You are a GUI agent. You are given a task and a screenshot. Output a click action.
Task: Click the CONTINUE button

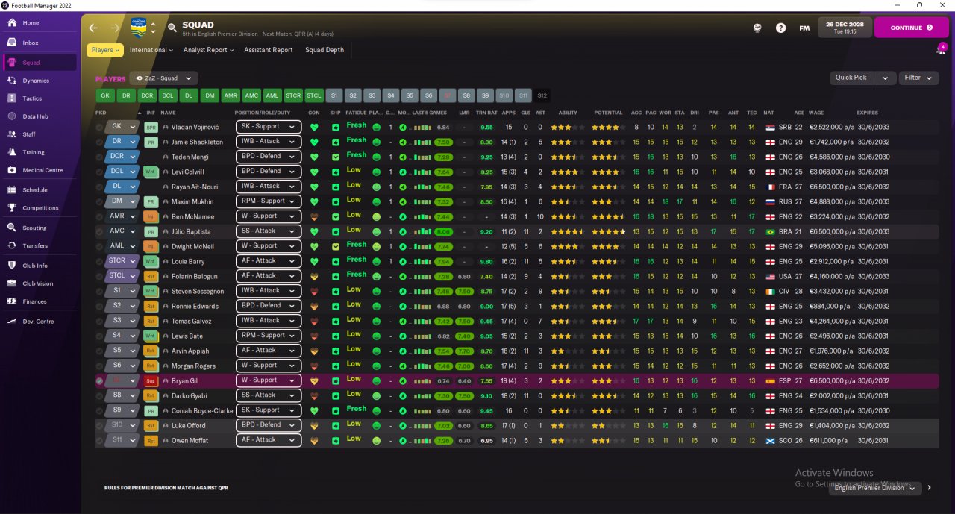pyautogui.click(x=912, y=28)
